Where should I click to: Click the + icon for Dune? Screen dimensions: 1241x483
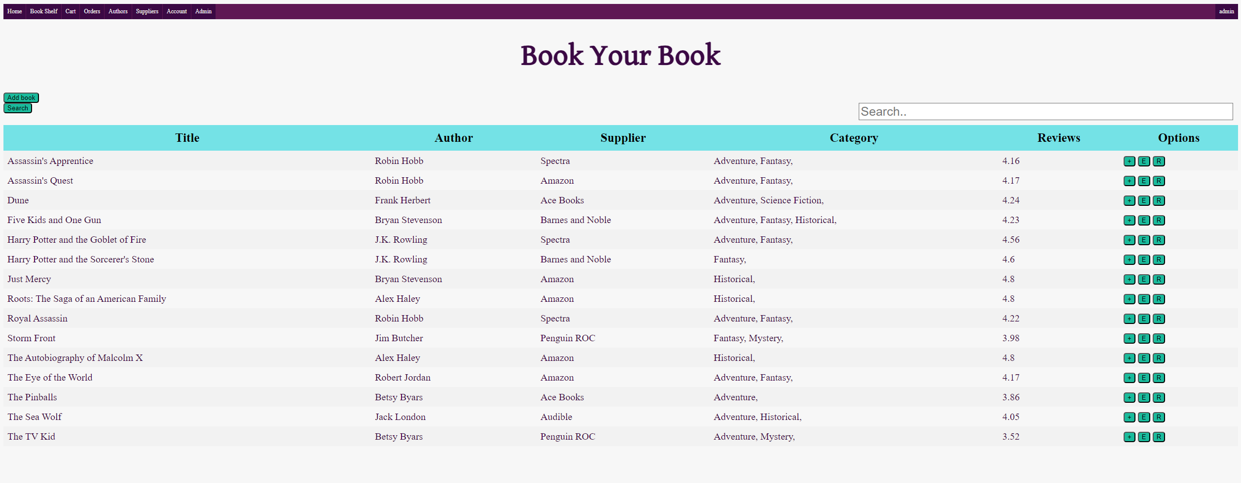click(1129, 200)
